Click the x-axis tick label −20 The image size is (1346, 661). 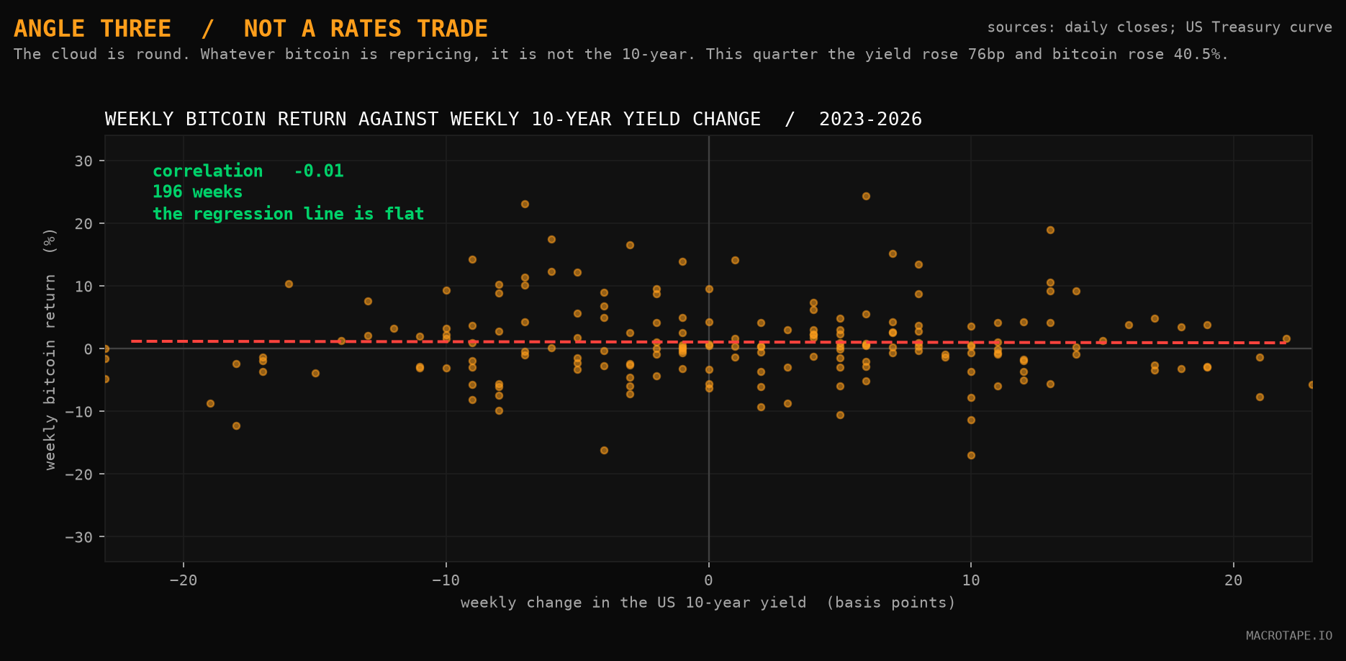click(183, 580)
